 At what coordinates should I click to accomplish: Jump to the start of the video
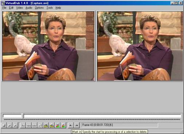(x=23, y=125)
